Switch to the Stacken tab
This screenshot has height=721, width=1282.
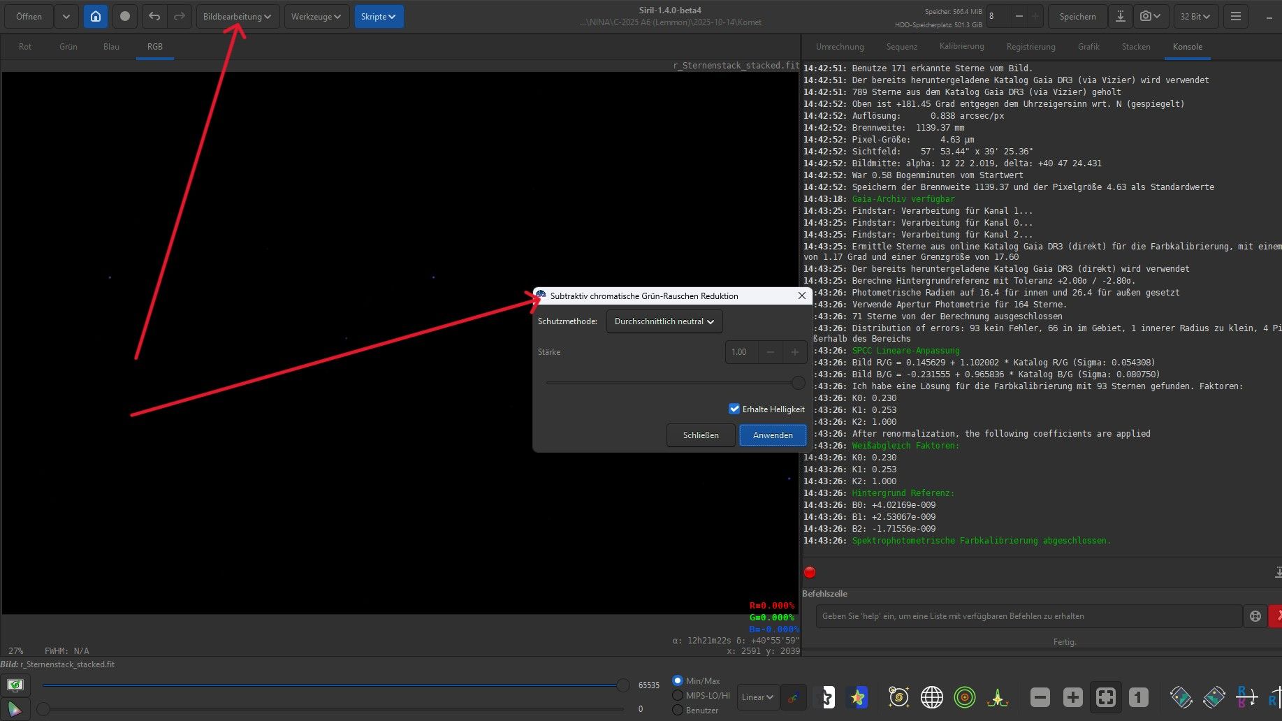pos(1135,47)
